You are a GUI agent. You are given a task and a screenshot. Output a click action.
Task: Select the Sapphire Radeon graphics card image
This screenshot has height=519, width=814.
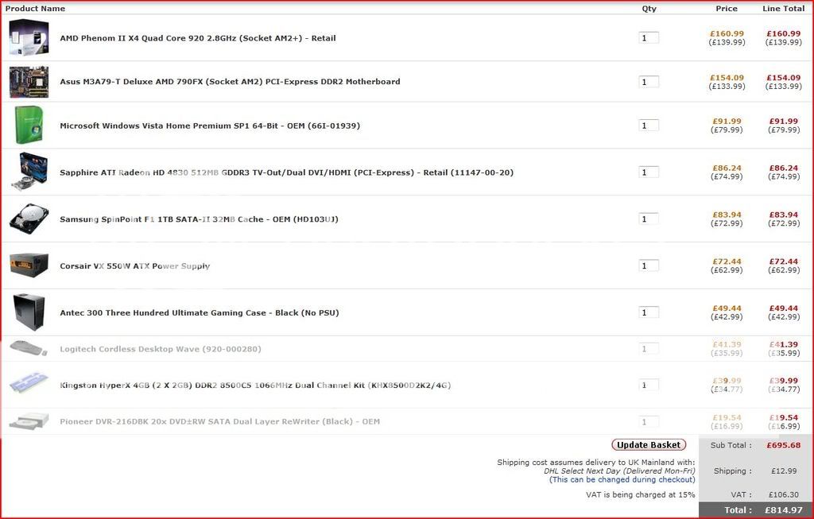[x=29, y=172]
